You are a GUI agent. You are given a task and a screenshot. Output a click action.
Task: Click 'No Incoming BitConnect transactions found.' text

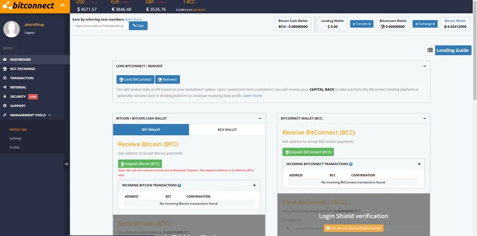click(x=353, y=182)
